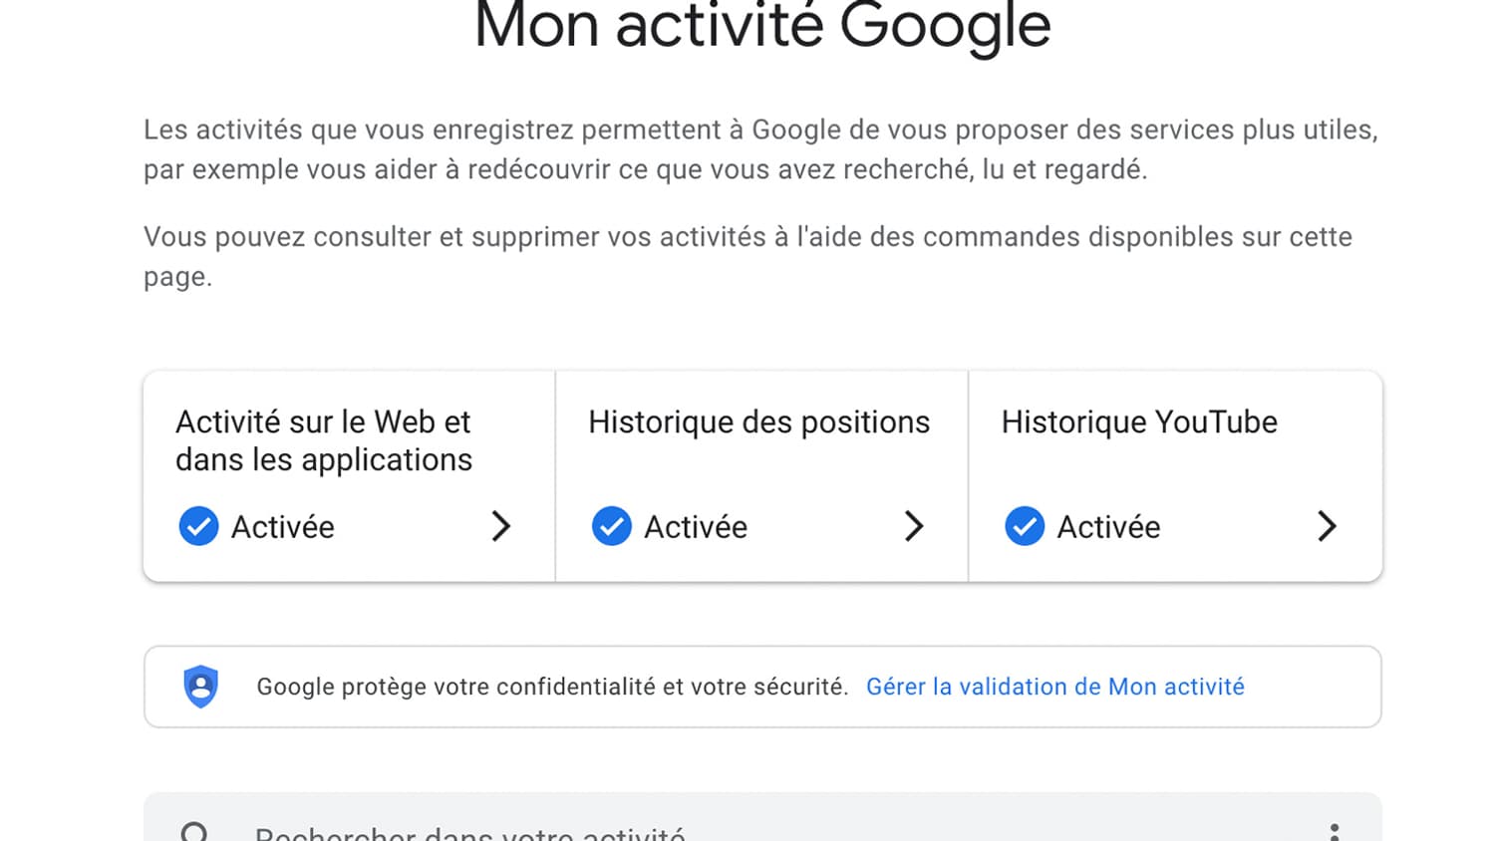Click the blue checkmark on Historique des positions
This screenshot has height=841, width=1495.
[x=611, y=526]
